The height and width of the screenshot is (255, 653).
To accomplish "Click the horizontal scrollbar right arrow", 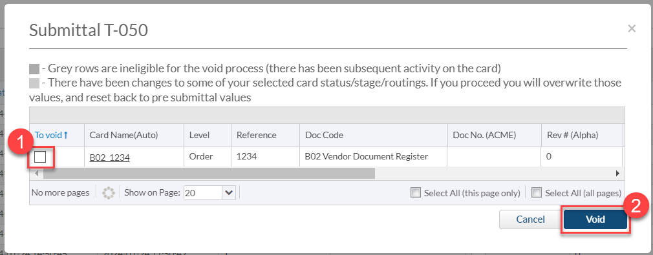I will coord(617,173).
